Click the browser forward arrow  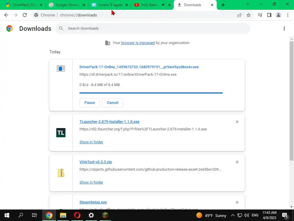pos(16,15)
